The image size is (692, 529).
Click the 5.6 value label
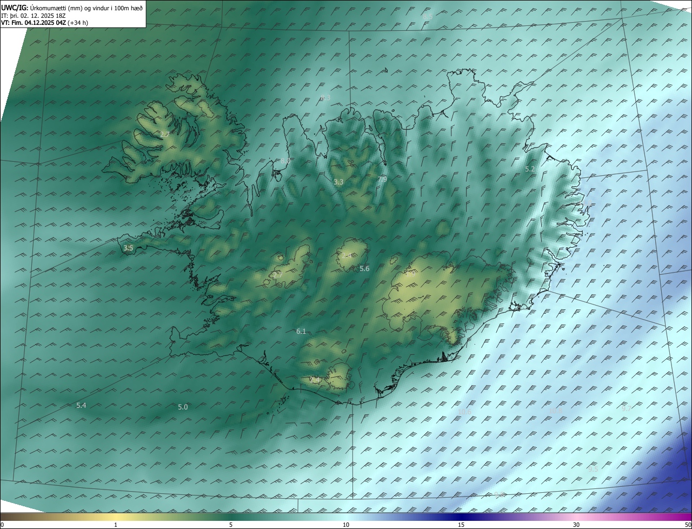pos(364,269)
